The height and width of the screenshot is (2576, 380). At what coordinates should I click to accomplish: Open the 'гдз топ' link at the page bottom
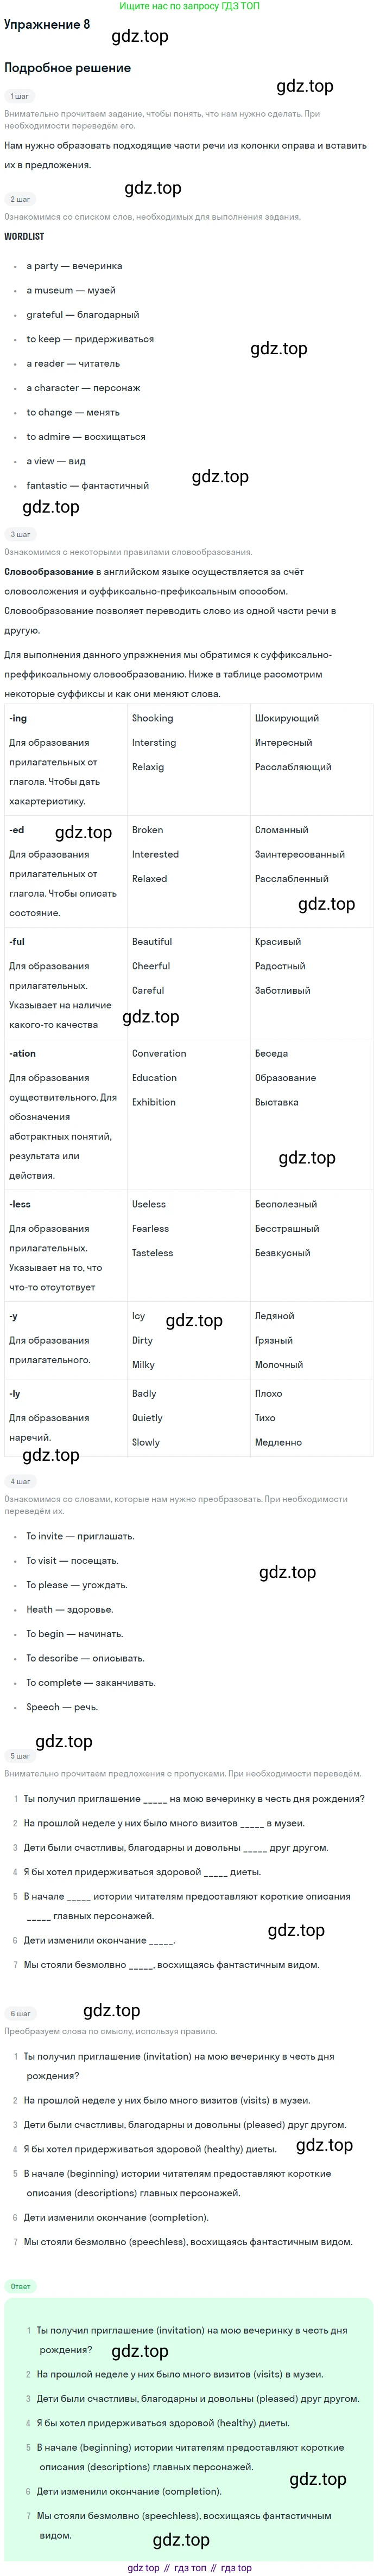(190, 2567)
